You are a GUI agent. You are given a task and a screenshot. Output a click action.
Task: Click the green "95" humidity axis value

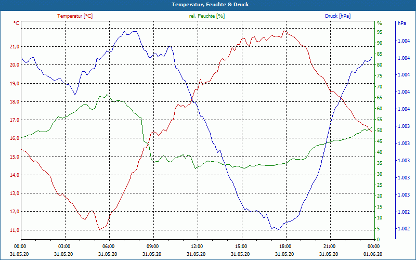pos(380,32)
